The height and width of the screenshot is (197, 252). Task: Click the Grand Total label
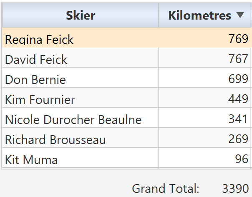pyautogui.click(x=166, y=188)
